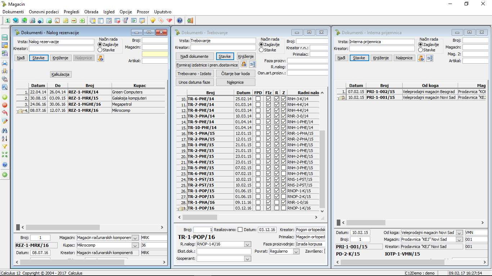This screenshot has height=276, width=492.
Task: Click the Kalkulacija button
Action: [x=61, y=74]
